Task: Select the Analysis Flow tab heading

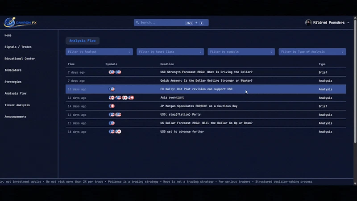Action: coord(83,41)
